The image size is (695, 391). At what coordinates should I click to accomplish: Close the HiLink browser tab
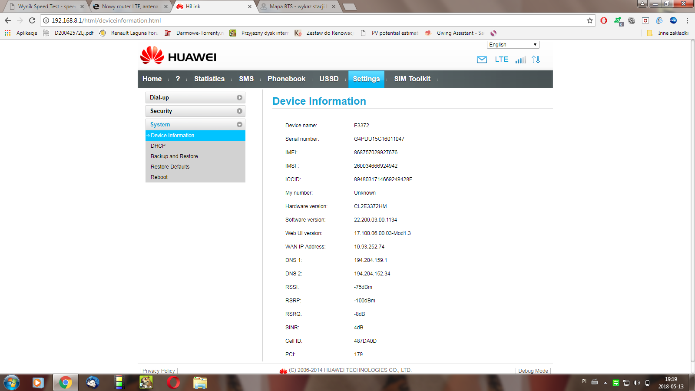250,7
